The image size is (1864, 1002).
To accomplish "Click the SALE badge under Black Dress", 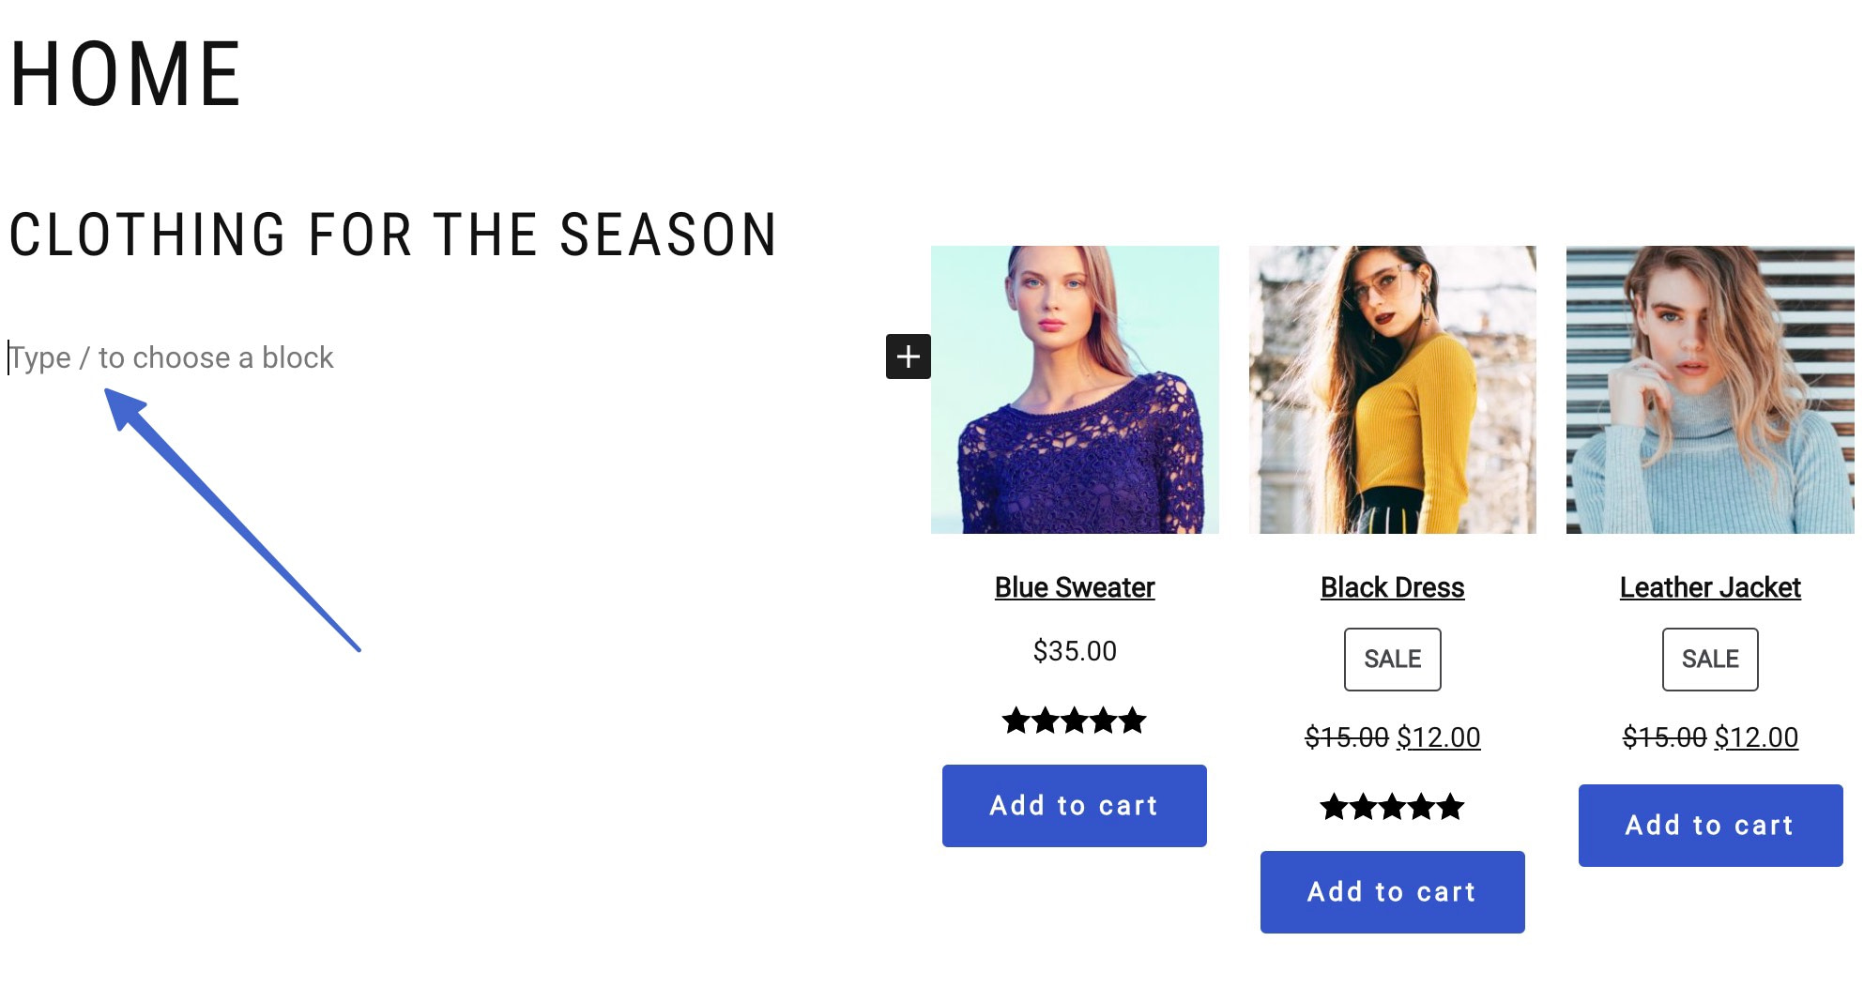I will point(1392,660).
